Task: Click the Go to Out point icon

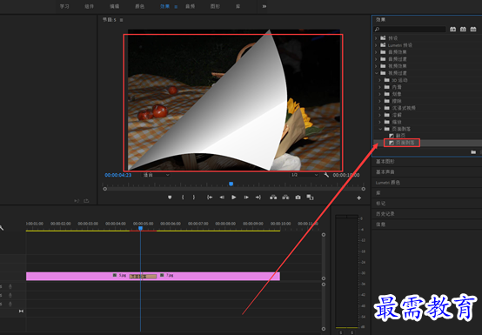Action: coord(258,198)
